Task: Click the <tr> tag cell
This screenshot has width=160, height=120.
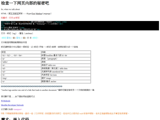Action: tap(21, 65)
